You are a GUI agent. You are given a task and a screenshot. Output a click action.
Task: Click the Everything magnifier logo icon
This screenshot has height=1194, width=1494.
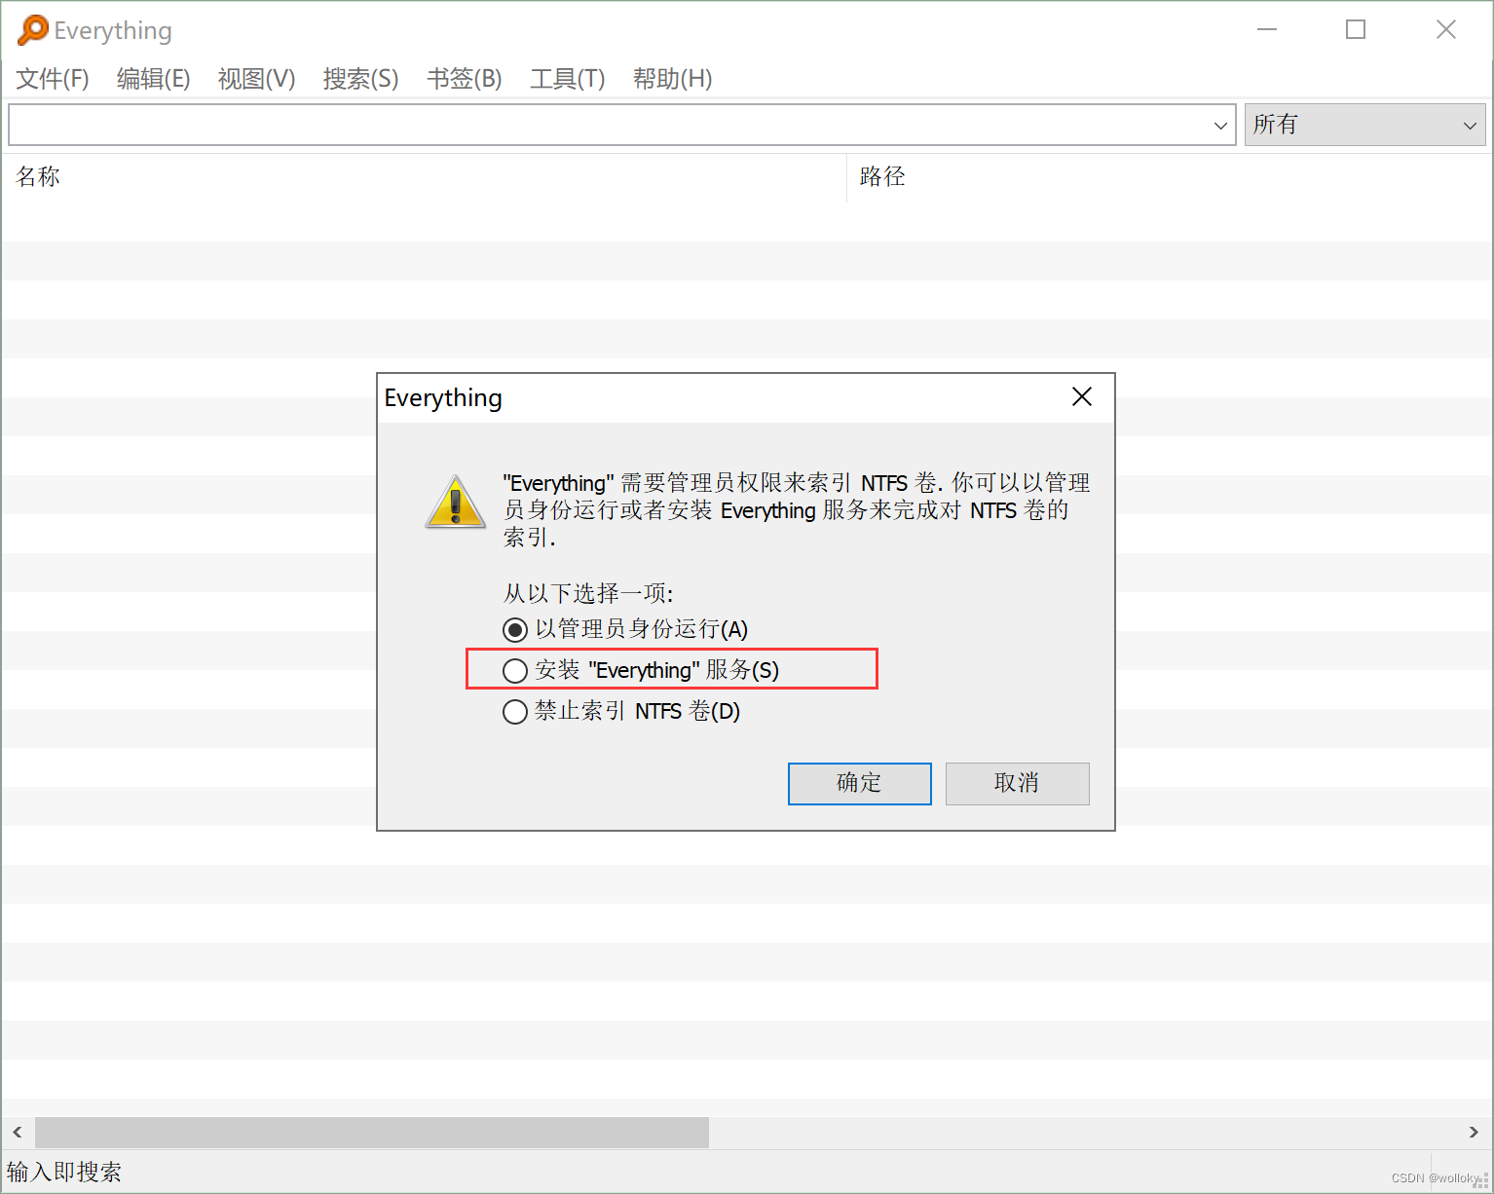pos(32,29)
